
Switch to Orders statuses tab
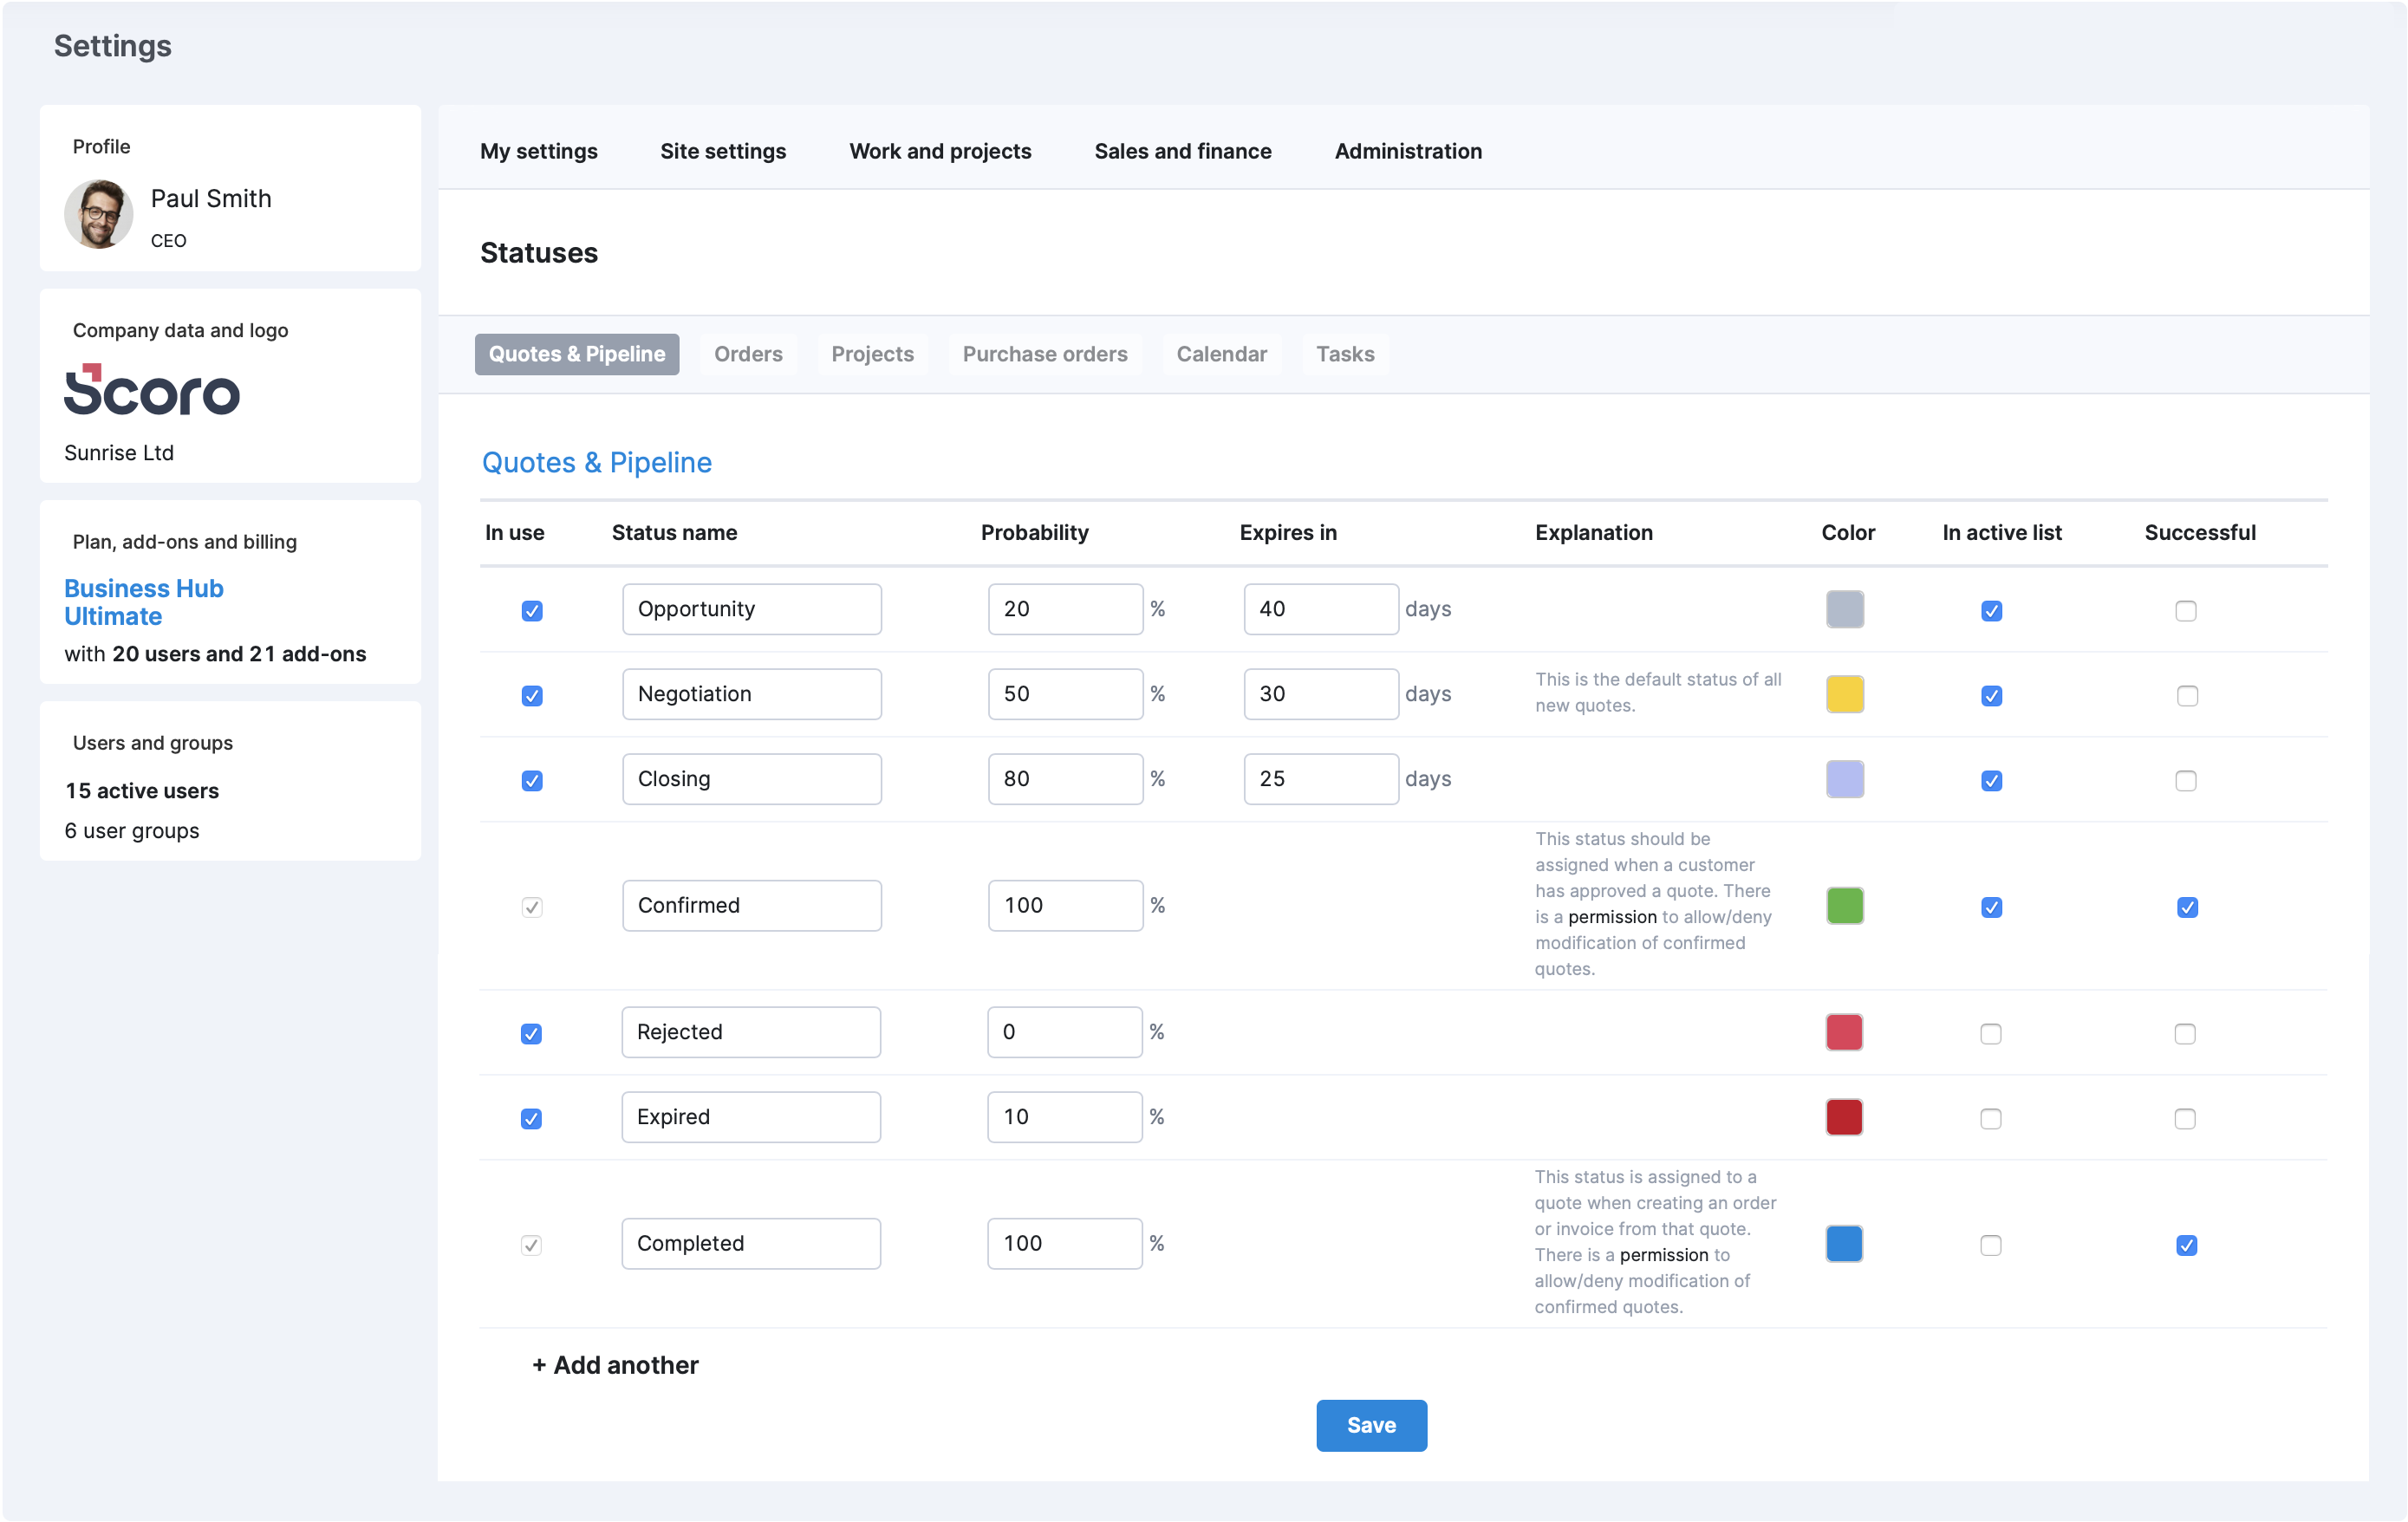pos(748,354)
